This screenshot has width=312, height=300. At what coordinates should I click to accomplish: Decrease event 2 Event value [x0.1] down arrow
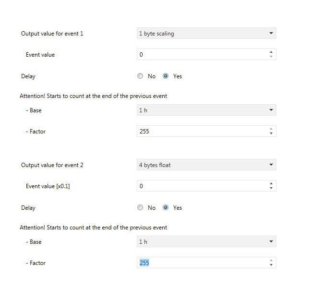(x=271, y=188)
